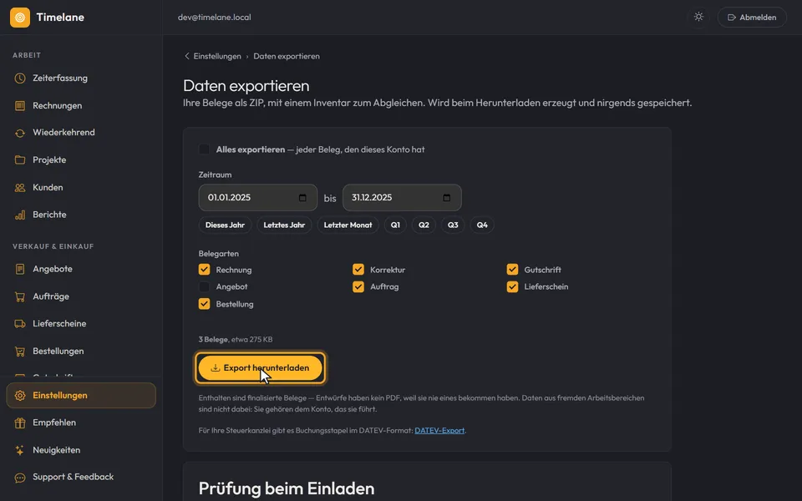Enable the Alles exportieren checkbox
Viewport: 802px width, 501px height.
click(x=204, y=149)
